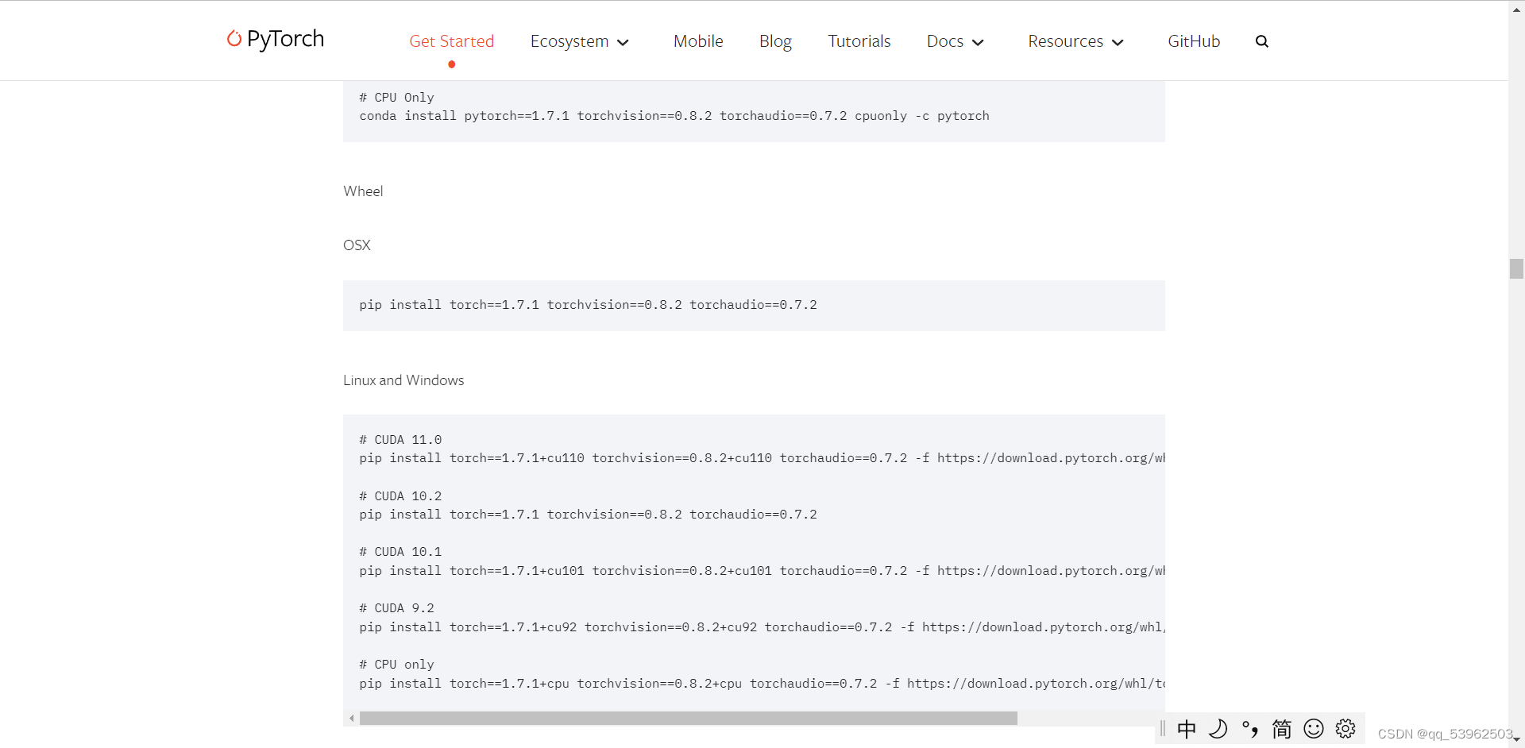Click the code block horizontal scrollbar thumb

coord(688,719)
